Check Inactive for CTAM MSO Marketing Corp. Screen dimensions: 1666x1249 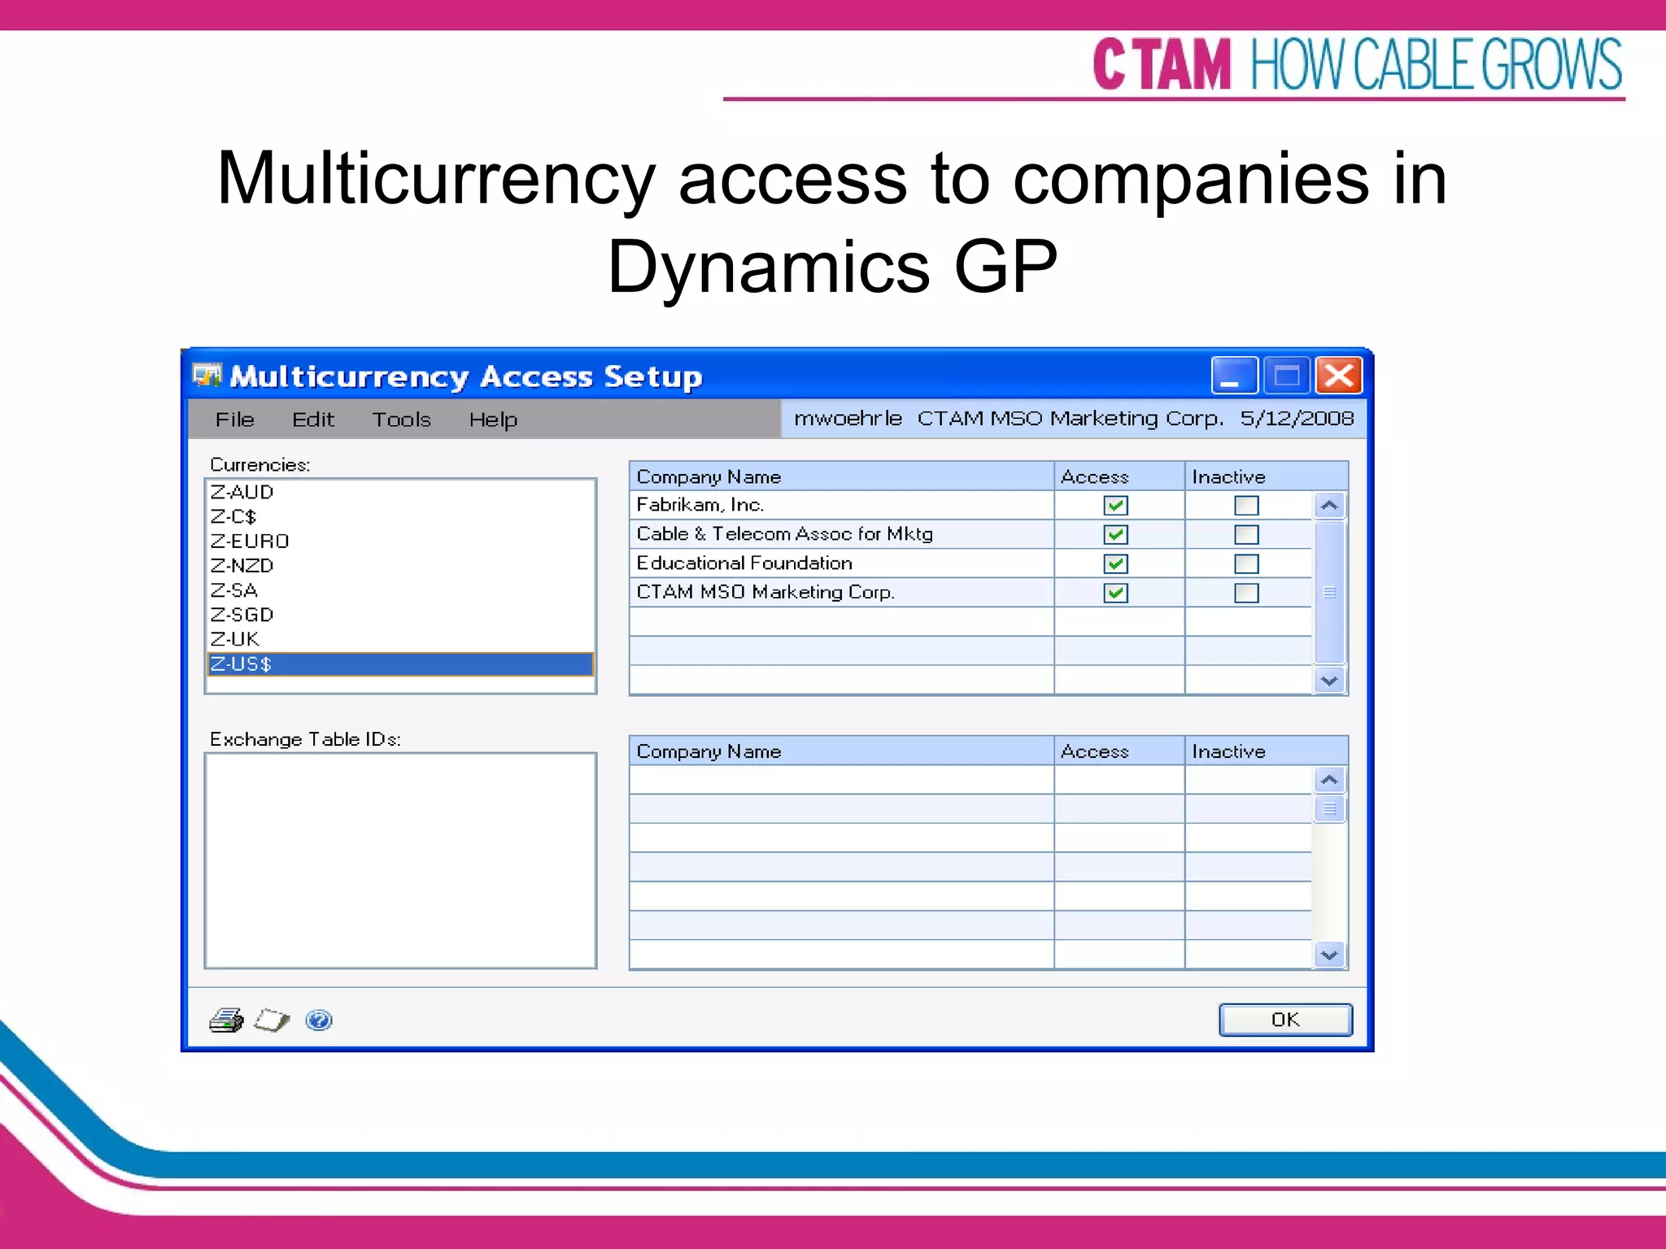[1246, 594]
